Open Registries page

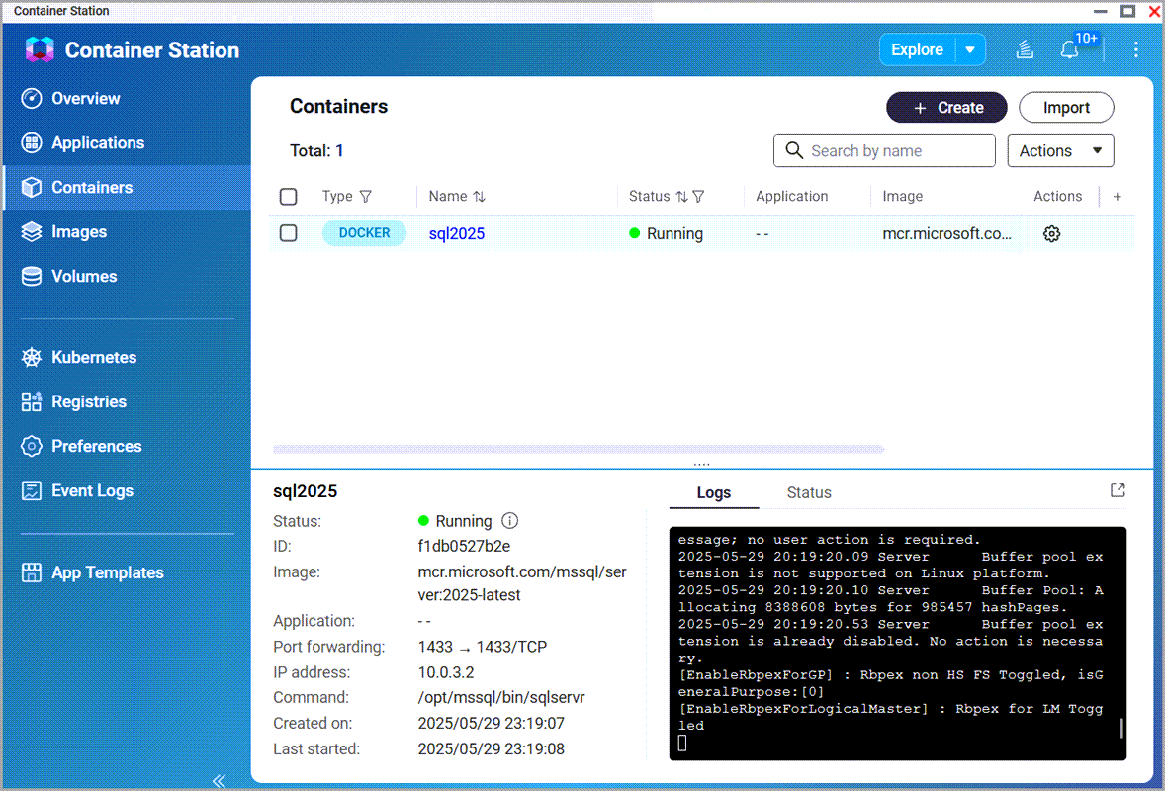[x=88, y=401]
